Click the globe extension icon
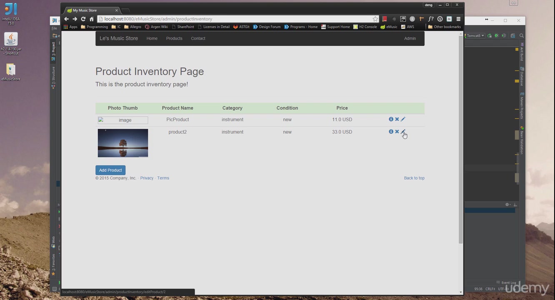Image resolution: width=555 pixels, height=300 pixels. point(412,19)
